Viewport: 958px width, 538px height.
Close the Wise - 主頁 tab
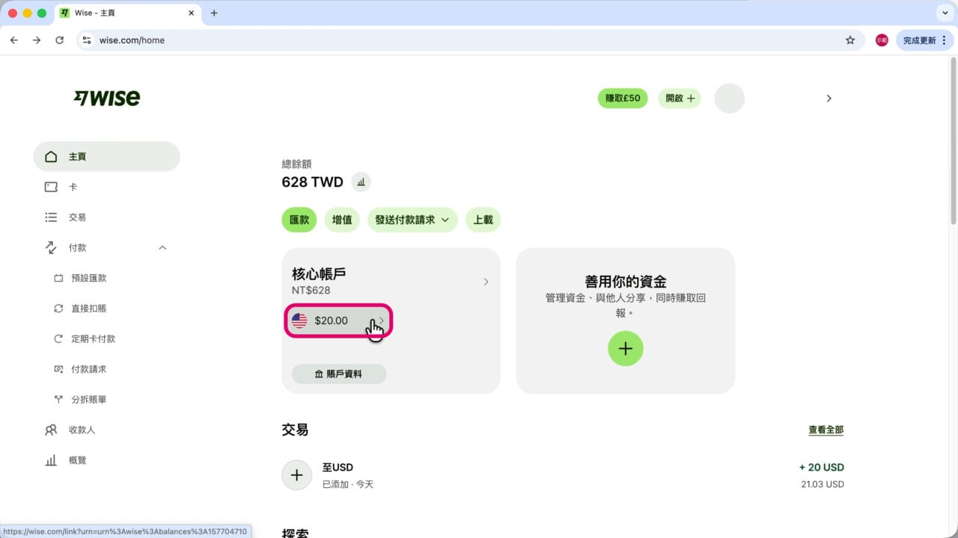click(x=191, y=13)
